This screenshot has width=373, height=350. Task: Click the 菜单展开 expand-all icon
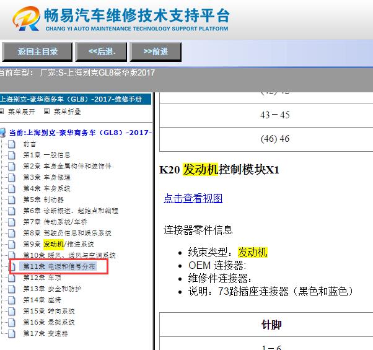coord(2,111)
